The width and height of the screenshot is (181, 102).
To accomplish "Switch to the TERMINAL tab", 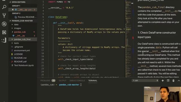I will (x=93, y=80).
